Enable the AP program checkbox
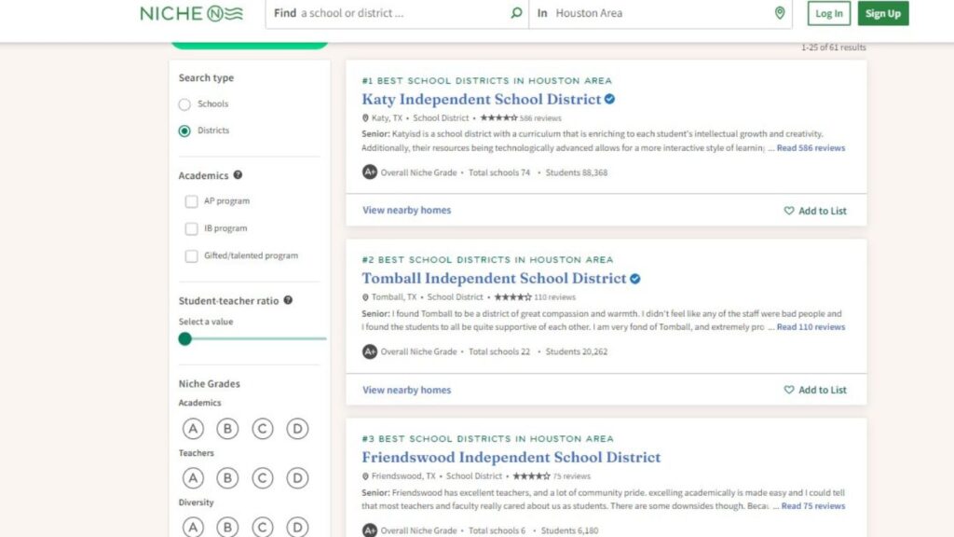 [x=191, y=201]
